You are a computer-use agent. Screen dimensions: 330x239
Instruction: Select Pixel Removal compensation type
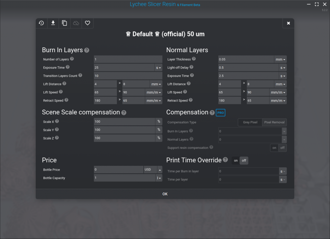pyautogui.click(x=275, y=122)
